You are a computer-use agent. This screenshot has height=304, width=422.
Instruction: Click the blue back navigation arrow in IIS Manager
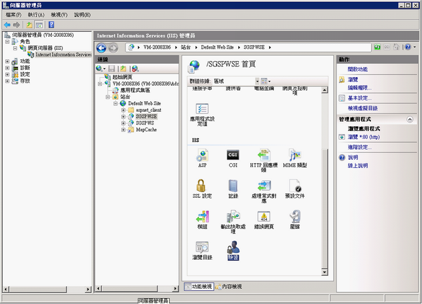click(x=101, y=48)
